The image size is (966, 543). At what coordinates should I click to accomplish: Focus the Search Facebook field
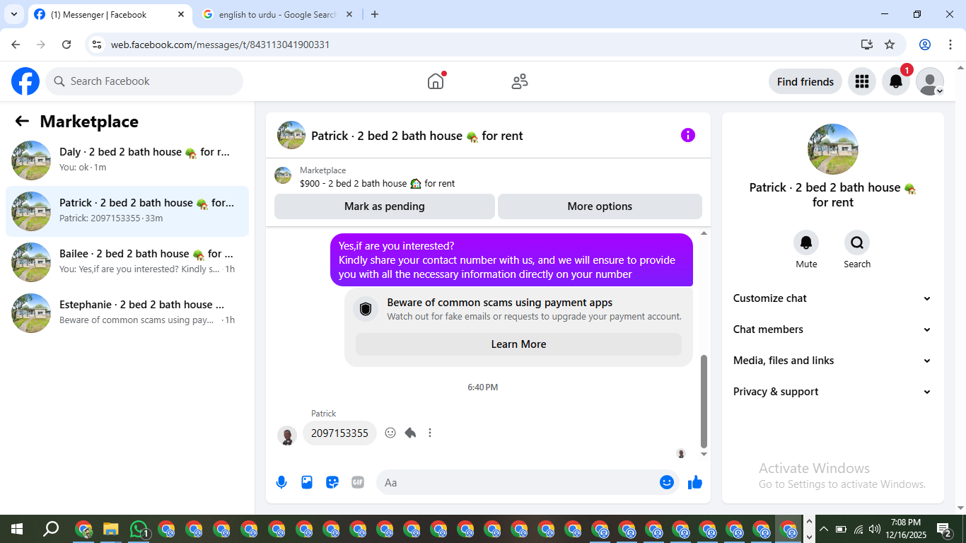coord(144,81)
